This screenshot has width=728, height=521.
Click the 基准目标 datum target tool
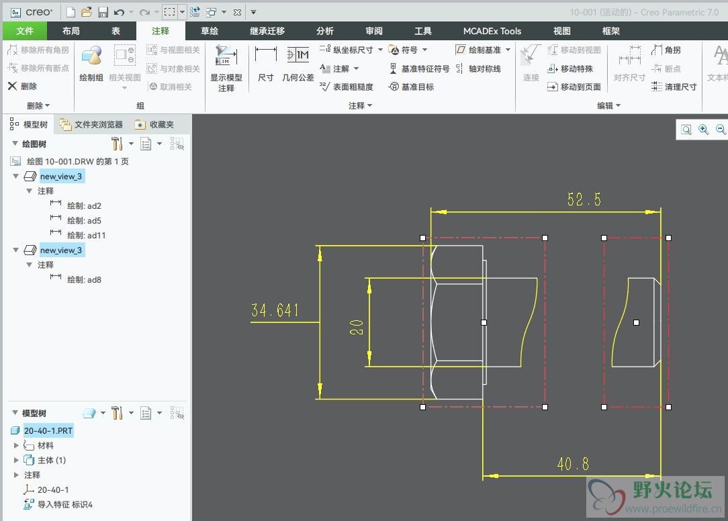click(412, 87)
